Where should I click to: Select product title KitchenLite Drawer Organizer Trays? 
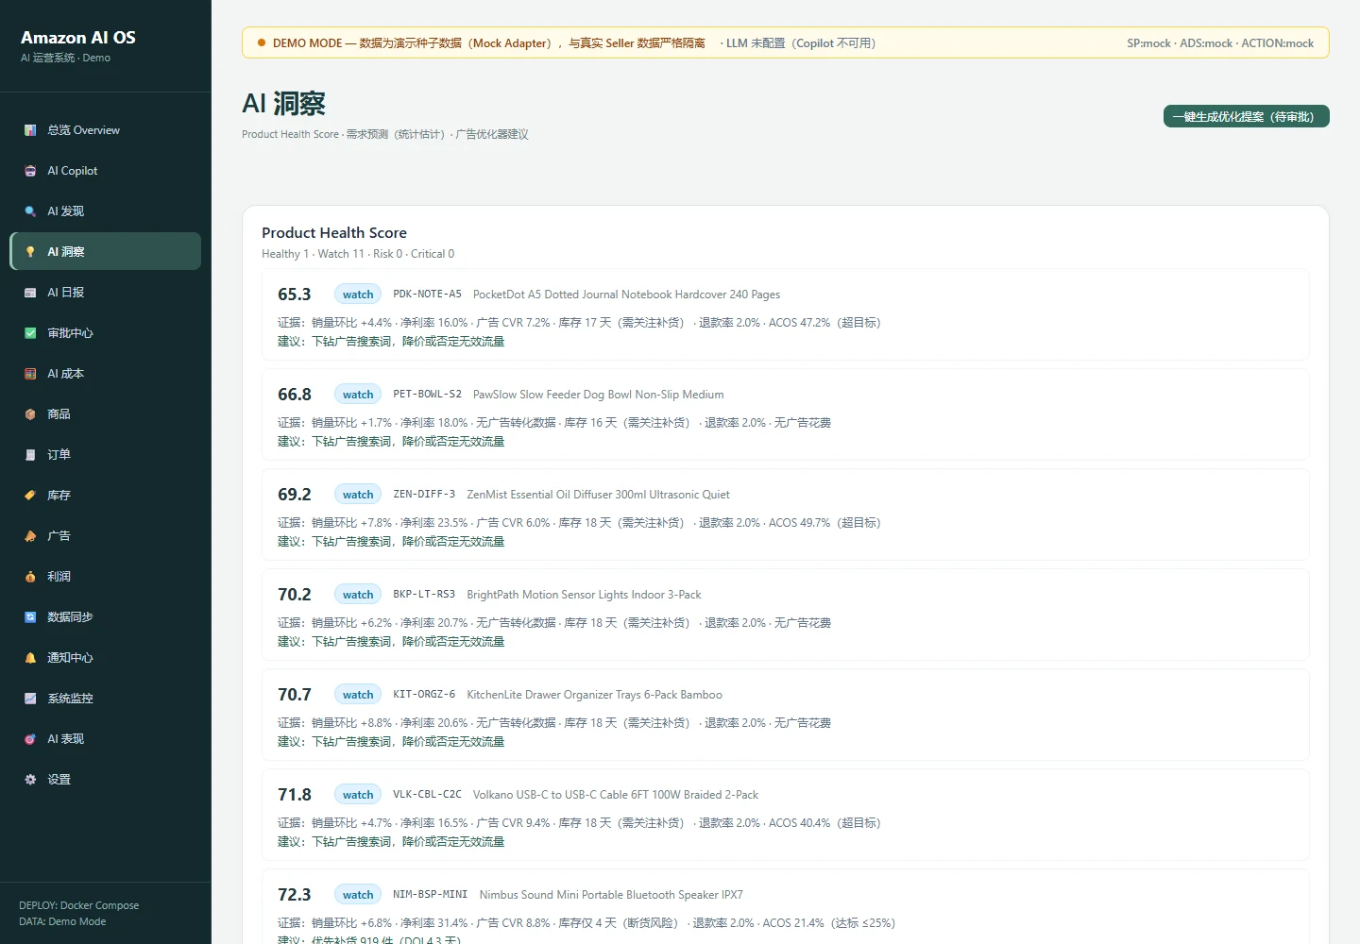[595, 695]
